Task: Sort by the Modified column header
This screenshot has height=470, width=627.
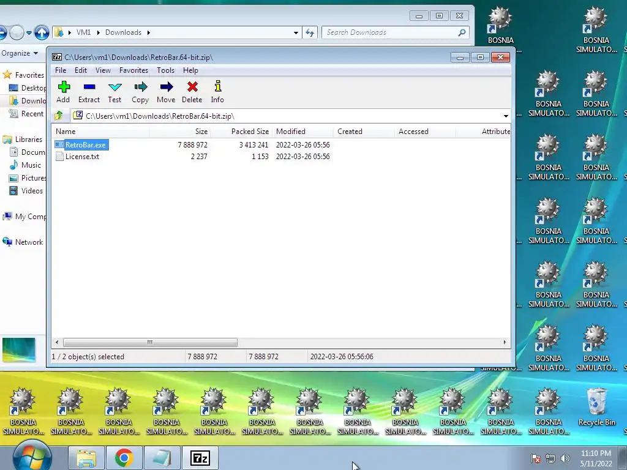Action: tap(303, 132)
